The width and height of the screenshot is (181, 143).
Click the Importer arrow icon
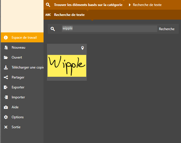(x=6, y=97)
